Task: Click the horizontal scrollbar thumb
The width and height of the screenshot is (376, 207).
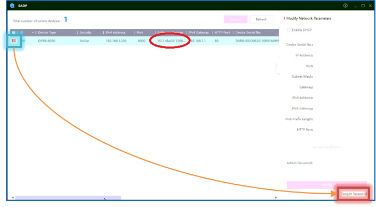Action: (68, 198)
